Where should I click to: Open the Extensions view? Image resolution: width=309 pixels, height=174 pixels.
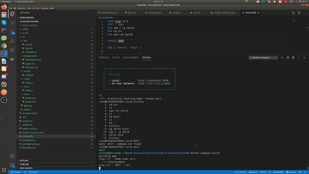12,50
